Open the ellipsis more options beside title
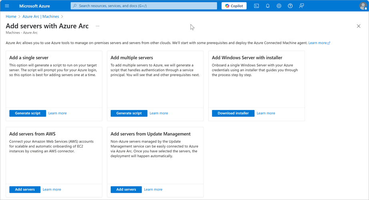 [x=97, y=26]
